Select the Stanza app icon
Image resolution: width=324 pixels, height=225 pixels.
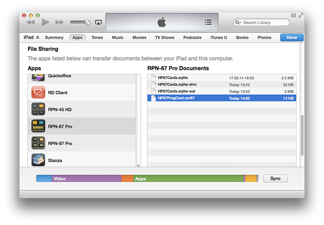[x=38, y=160]
